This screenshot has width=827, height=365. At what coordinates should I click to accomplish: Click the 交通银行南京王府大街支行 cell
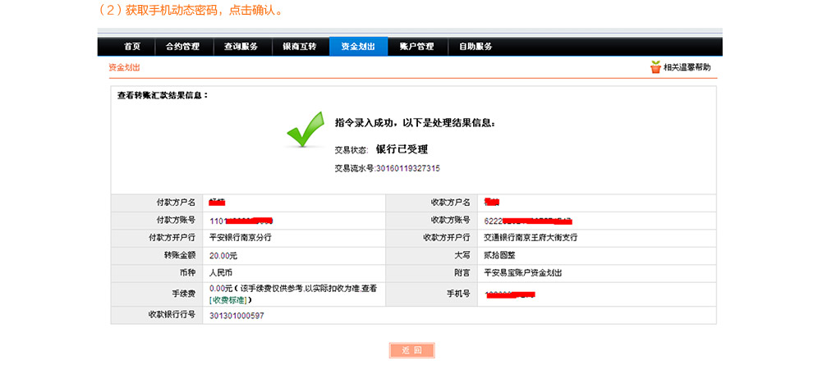coord(531,238)
